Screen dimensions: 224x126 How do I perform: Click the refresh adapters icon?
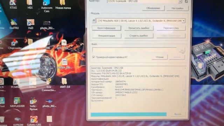pyautogui.click(x=186, y=1)
